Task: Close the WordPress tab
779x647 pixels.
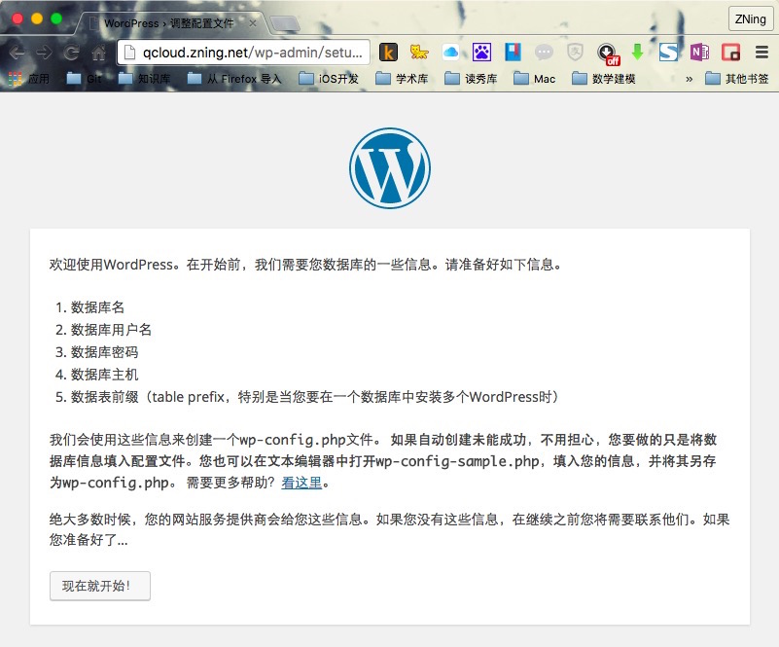Action: pos(253,22)
